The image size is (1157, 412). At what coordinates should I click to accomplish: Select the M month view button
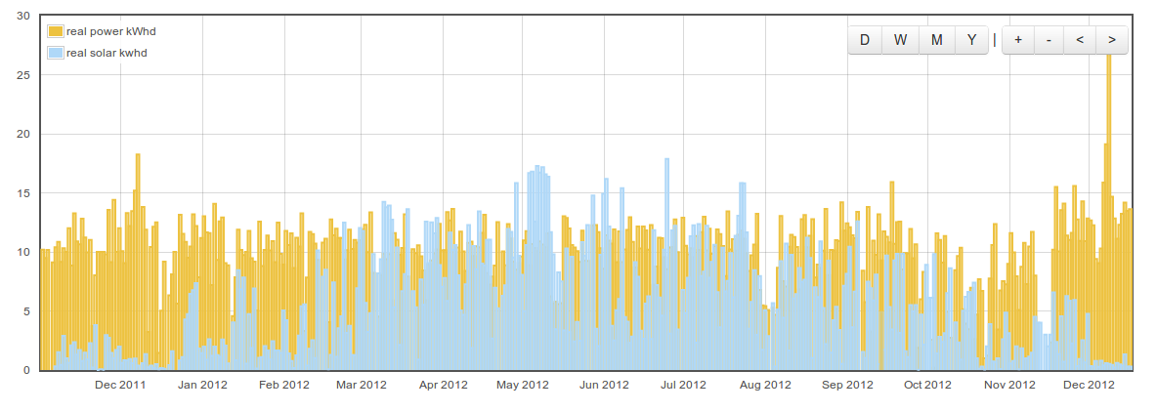click(x=936, y=41)
